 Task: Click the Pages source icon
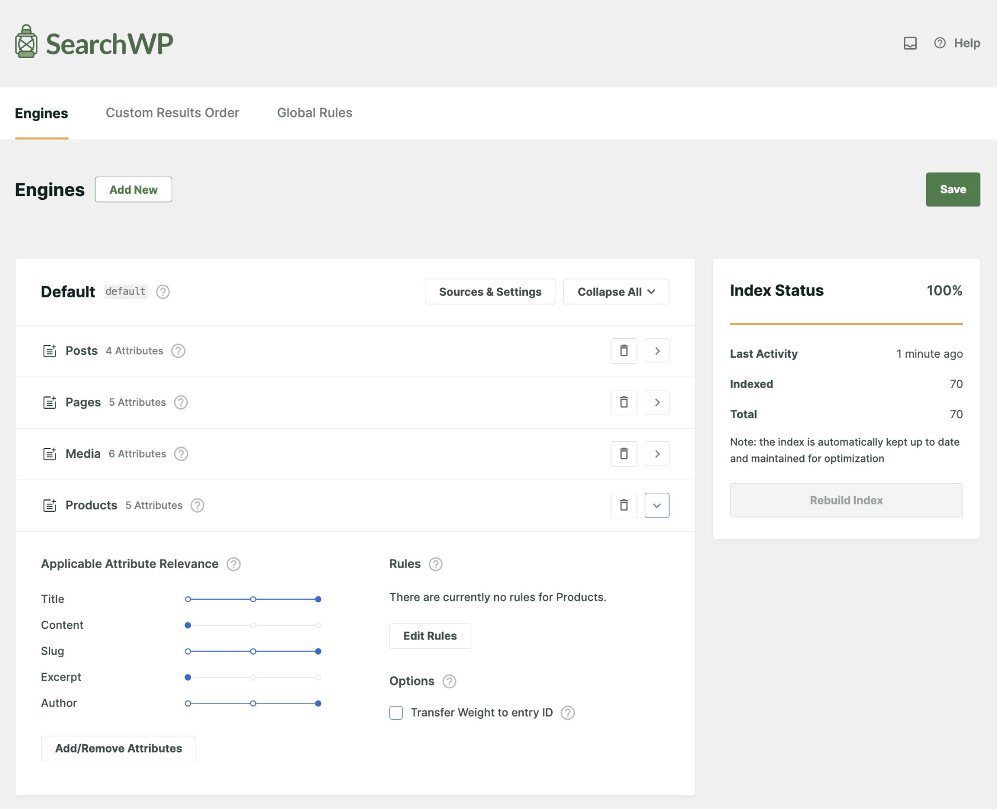[50, 403]
